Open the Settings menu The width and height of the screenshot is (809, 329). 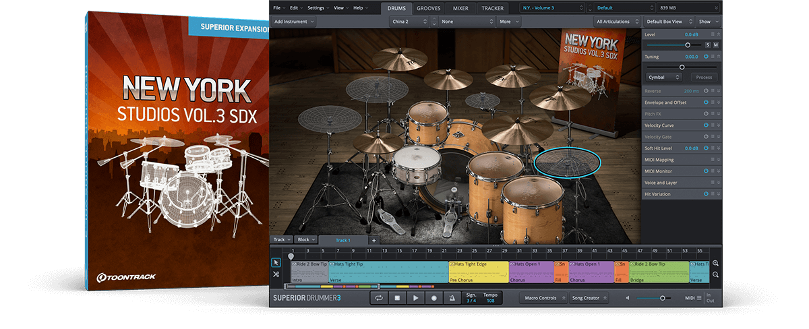pyautogui.click(x=317, y=8)
